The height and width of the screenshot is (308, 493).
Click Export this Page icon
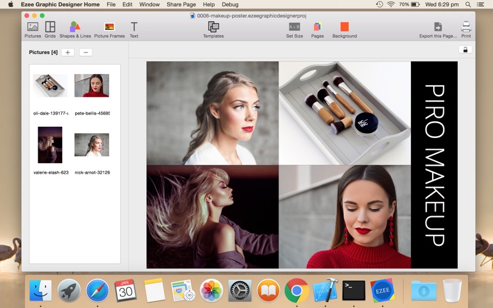point(438,30)
